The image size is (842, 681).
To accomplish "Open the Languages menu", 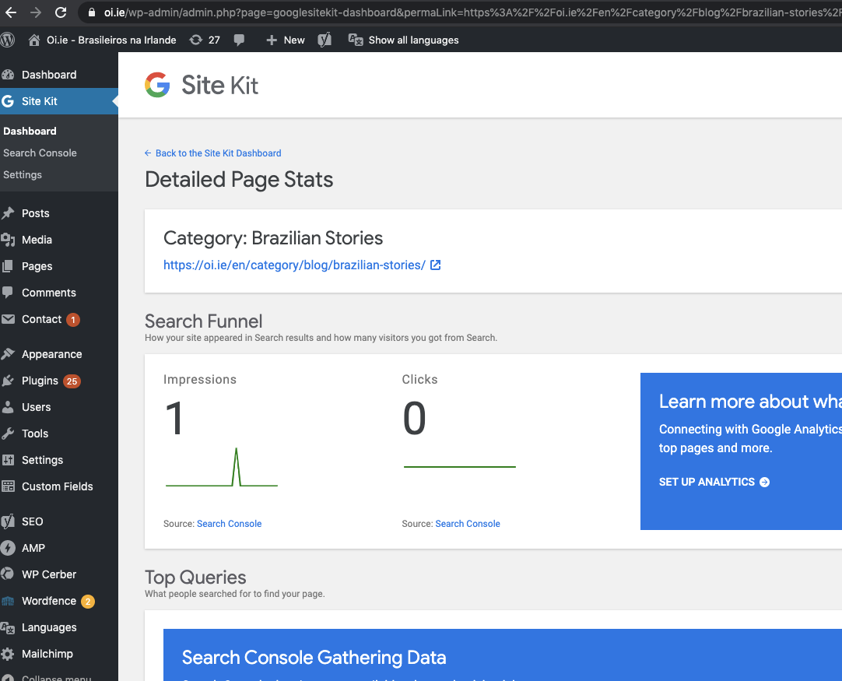I will click(x=59, y=627).
